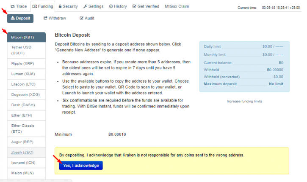Select Bitcoin (XBT) in currency list
This screenshot has width=307, height=182.
pyautogui.click(x=26, y=37)
